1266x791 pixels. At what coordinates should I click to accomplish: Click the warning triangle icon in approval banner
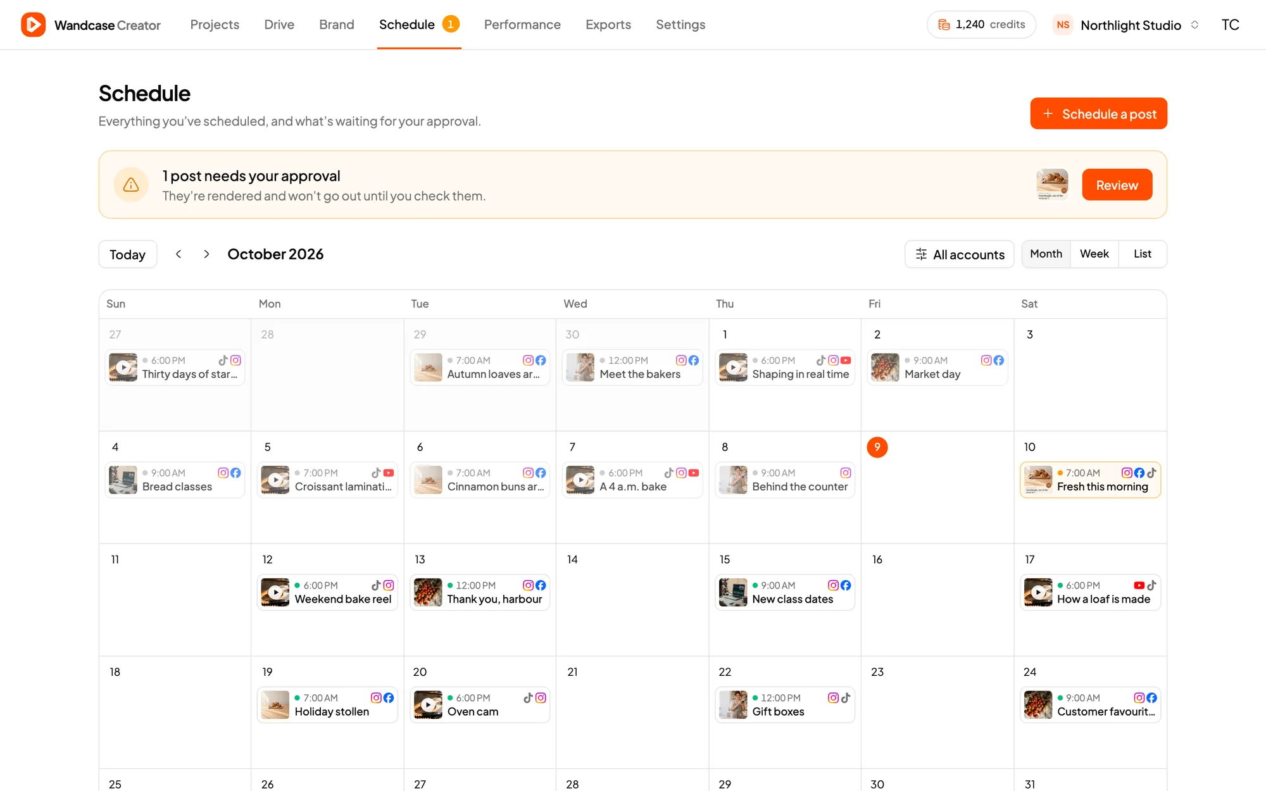pyautogui.click(x=131, y=185)
